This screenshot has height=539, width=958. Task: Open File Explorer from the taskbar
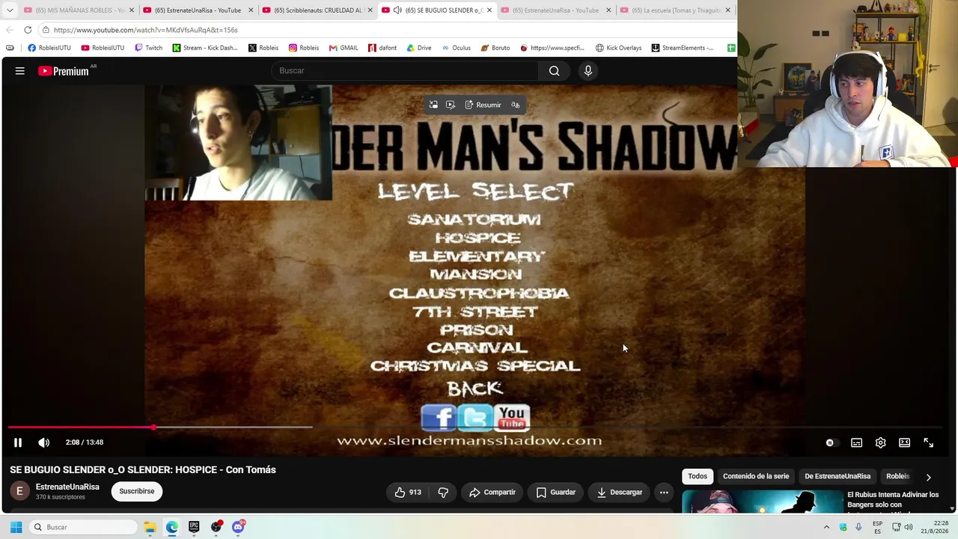pyautogui.click(x=150, y=527)
